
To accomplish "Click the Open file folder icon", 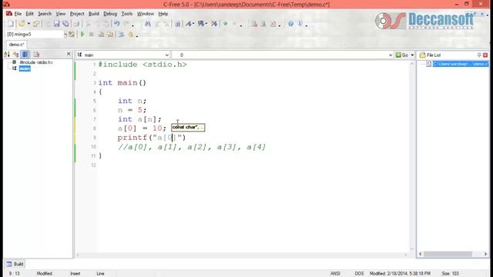I will 22,24.
